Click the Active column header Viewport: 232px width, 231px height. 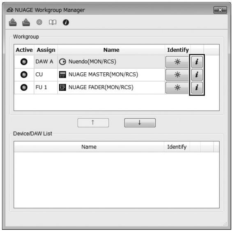click(x=24, y=50)
